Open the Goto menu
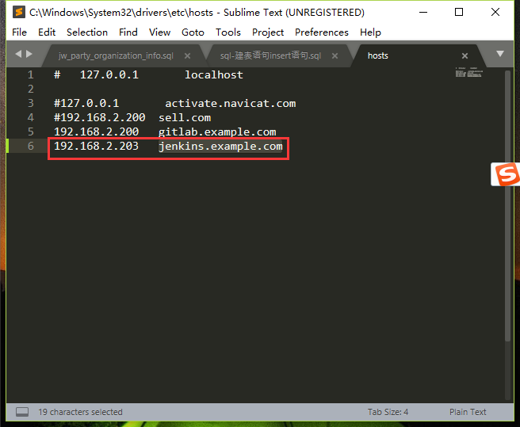Screen dimensions: 520x427 pos(193,32)
